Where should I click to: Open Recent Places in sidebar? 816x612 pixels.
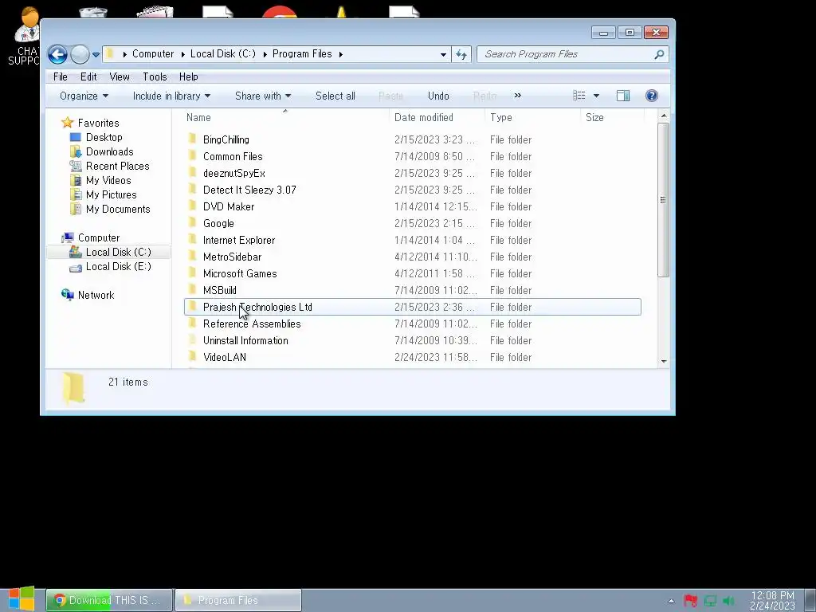118,166
